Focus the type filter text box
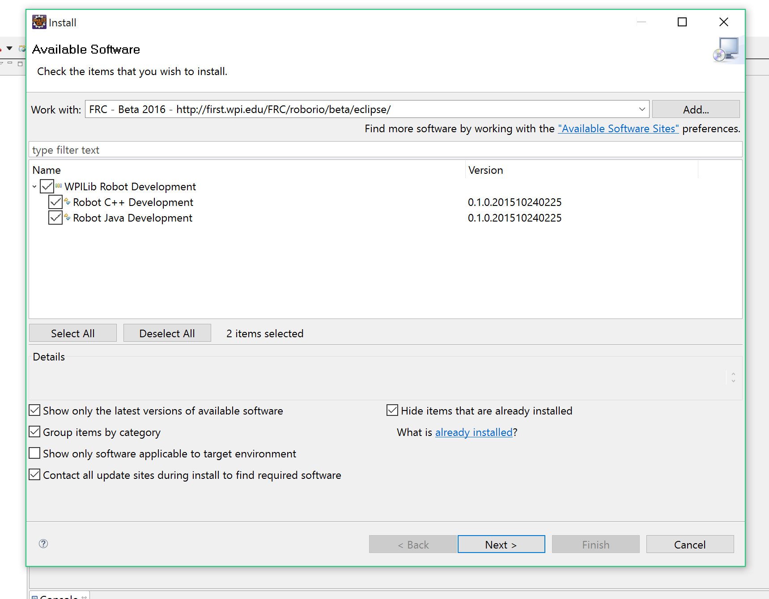Screen dimensions: 769x599 click(x=385, y=150)
